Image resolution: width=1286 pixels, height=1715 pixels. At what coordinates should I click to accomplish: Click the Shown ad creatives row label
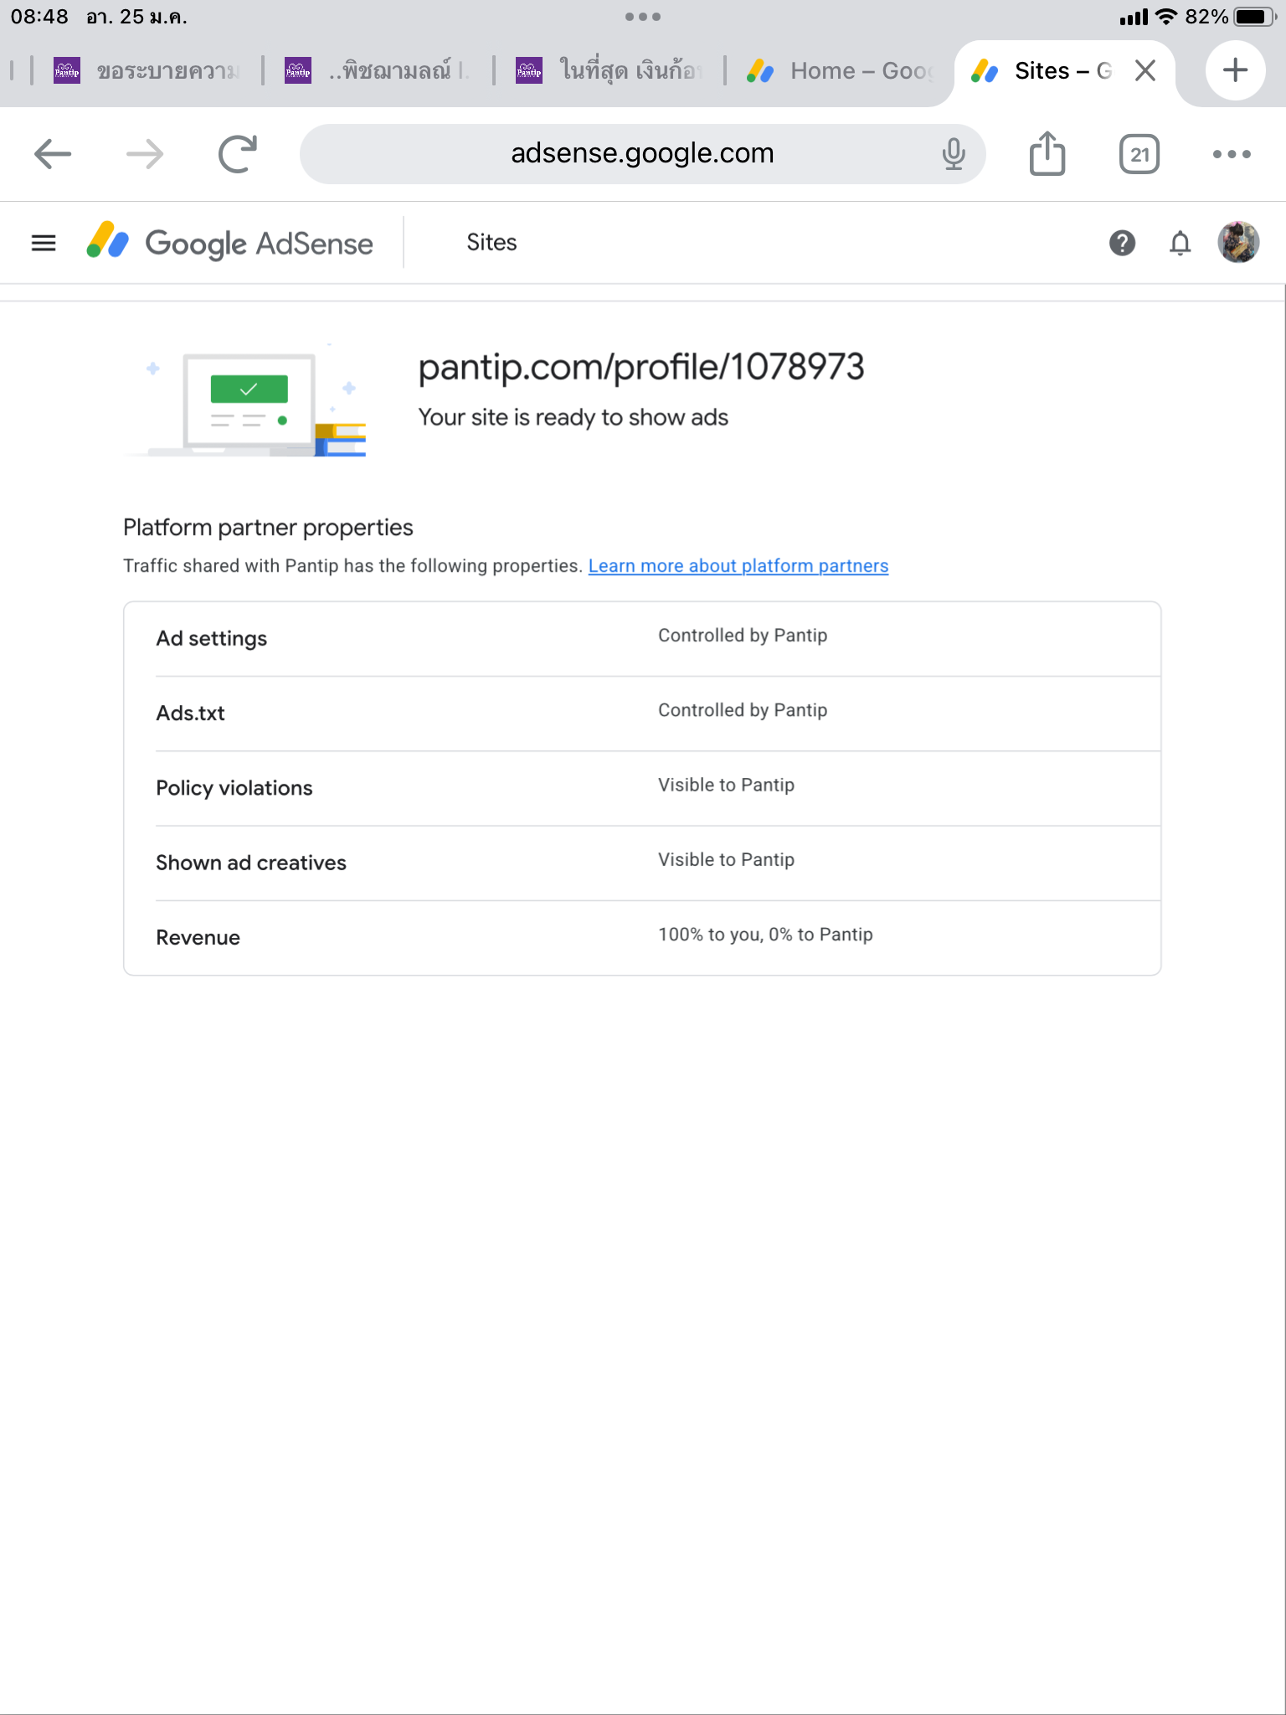pyautogui.click(x=250, y=863)
